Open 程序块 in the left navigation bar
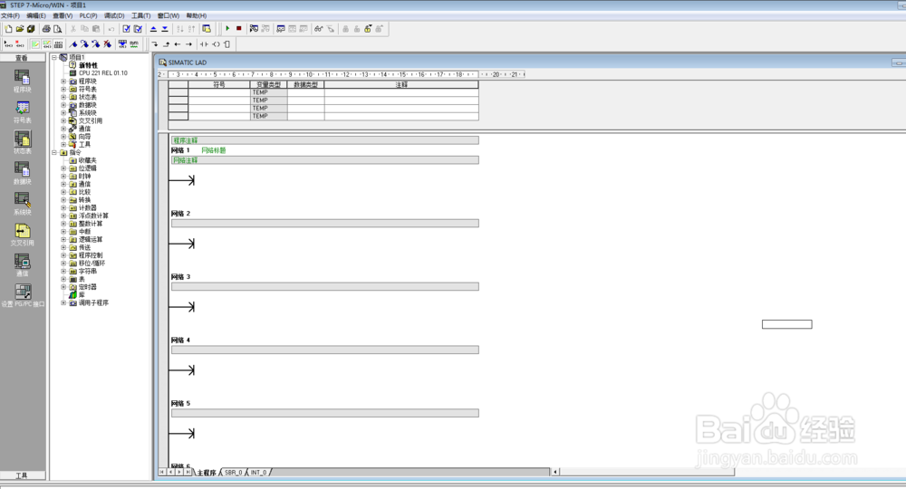Screen dimensions: 906x489 click(23, 81)
